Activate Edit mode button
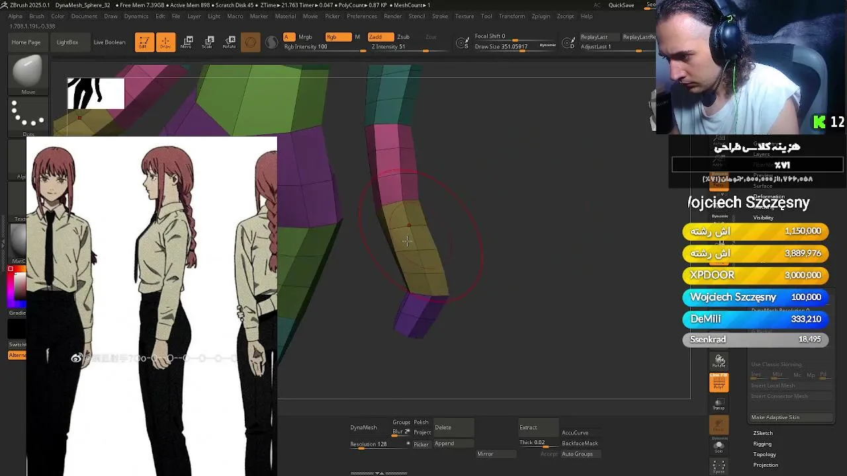The height and width of the screenshot is (476, 847). point(144,42)
